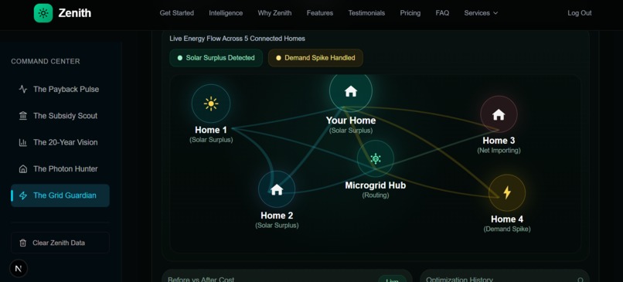Open The 20-Year Vision sidebar item
This screenshot has height=282, width=623.
60,142
